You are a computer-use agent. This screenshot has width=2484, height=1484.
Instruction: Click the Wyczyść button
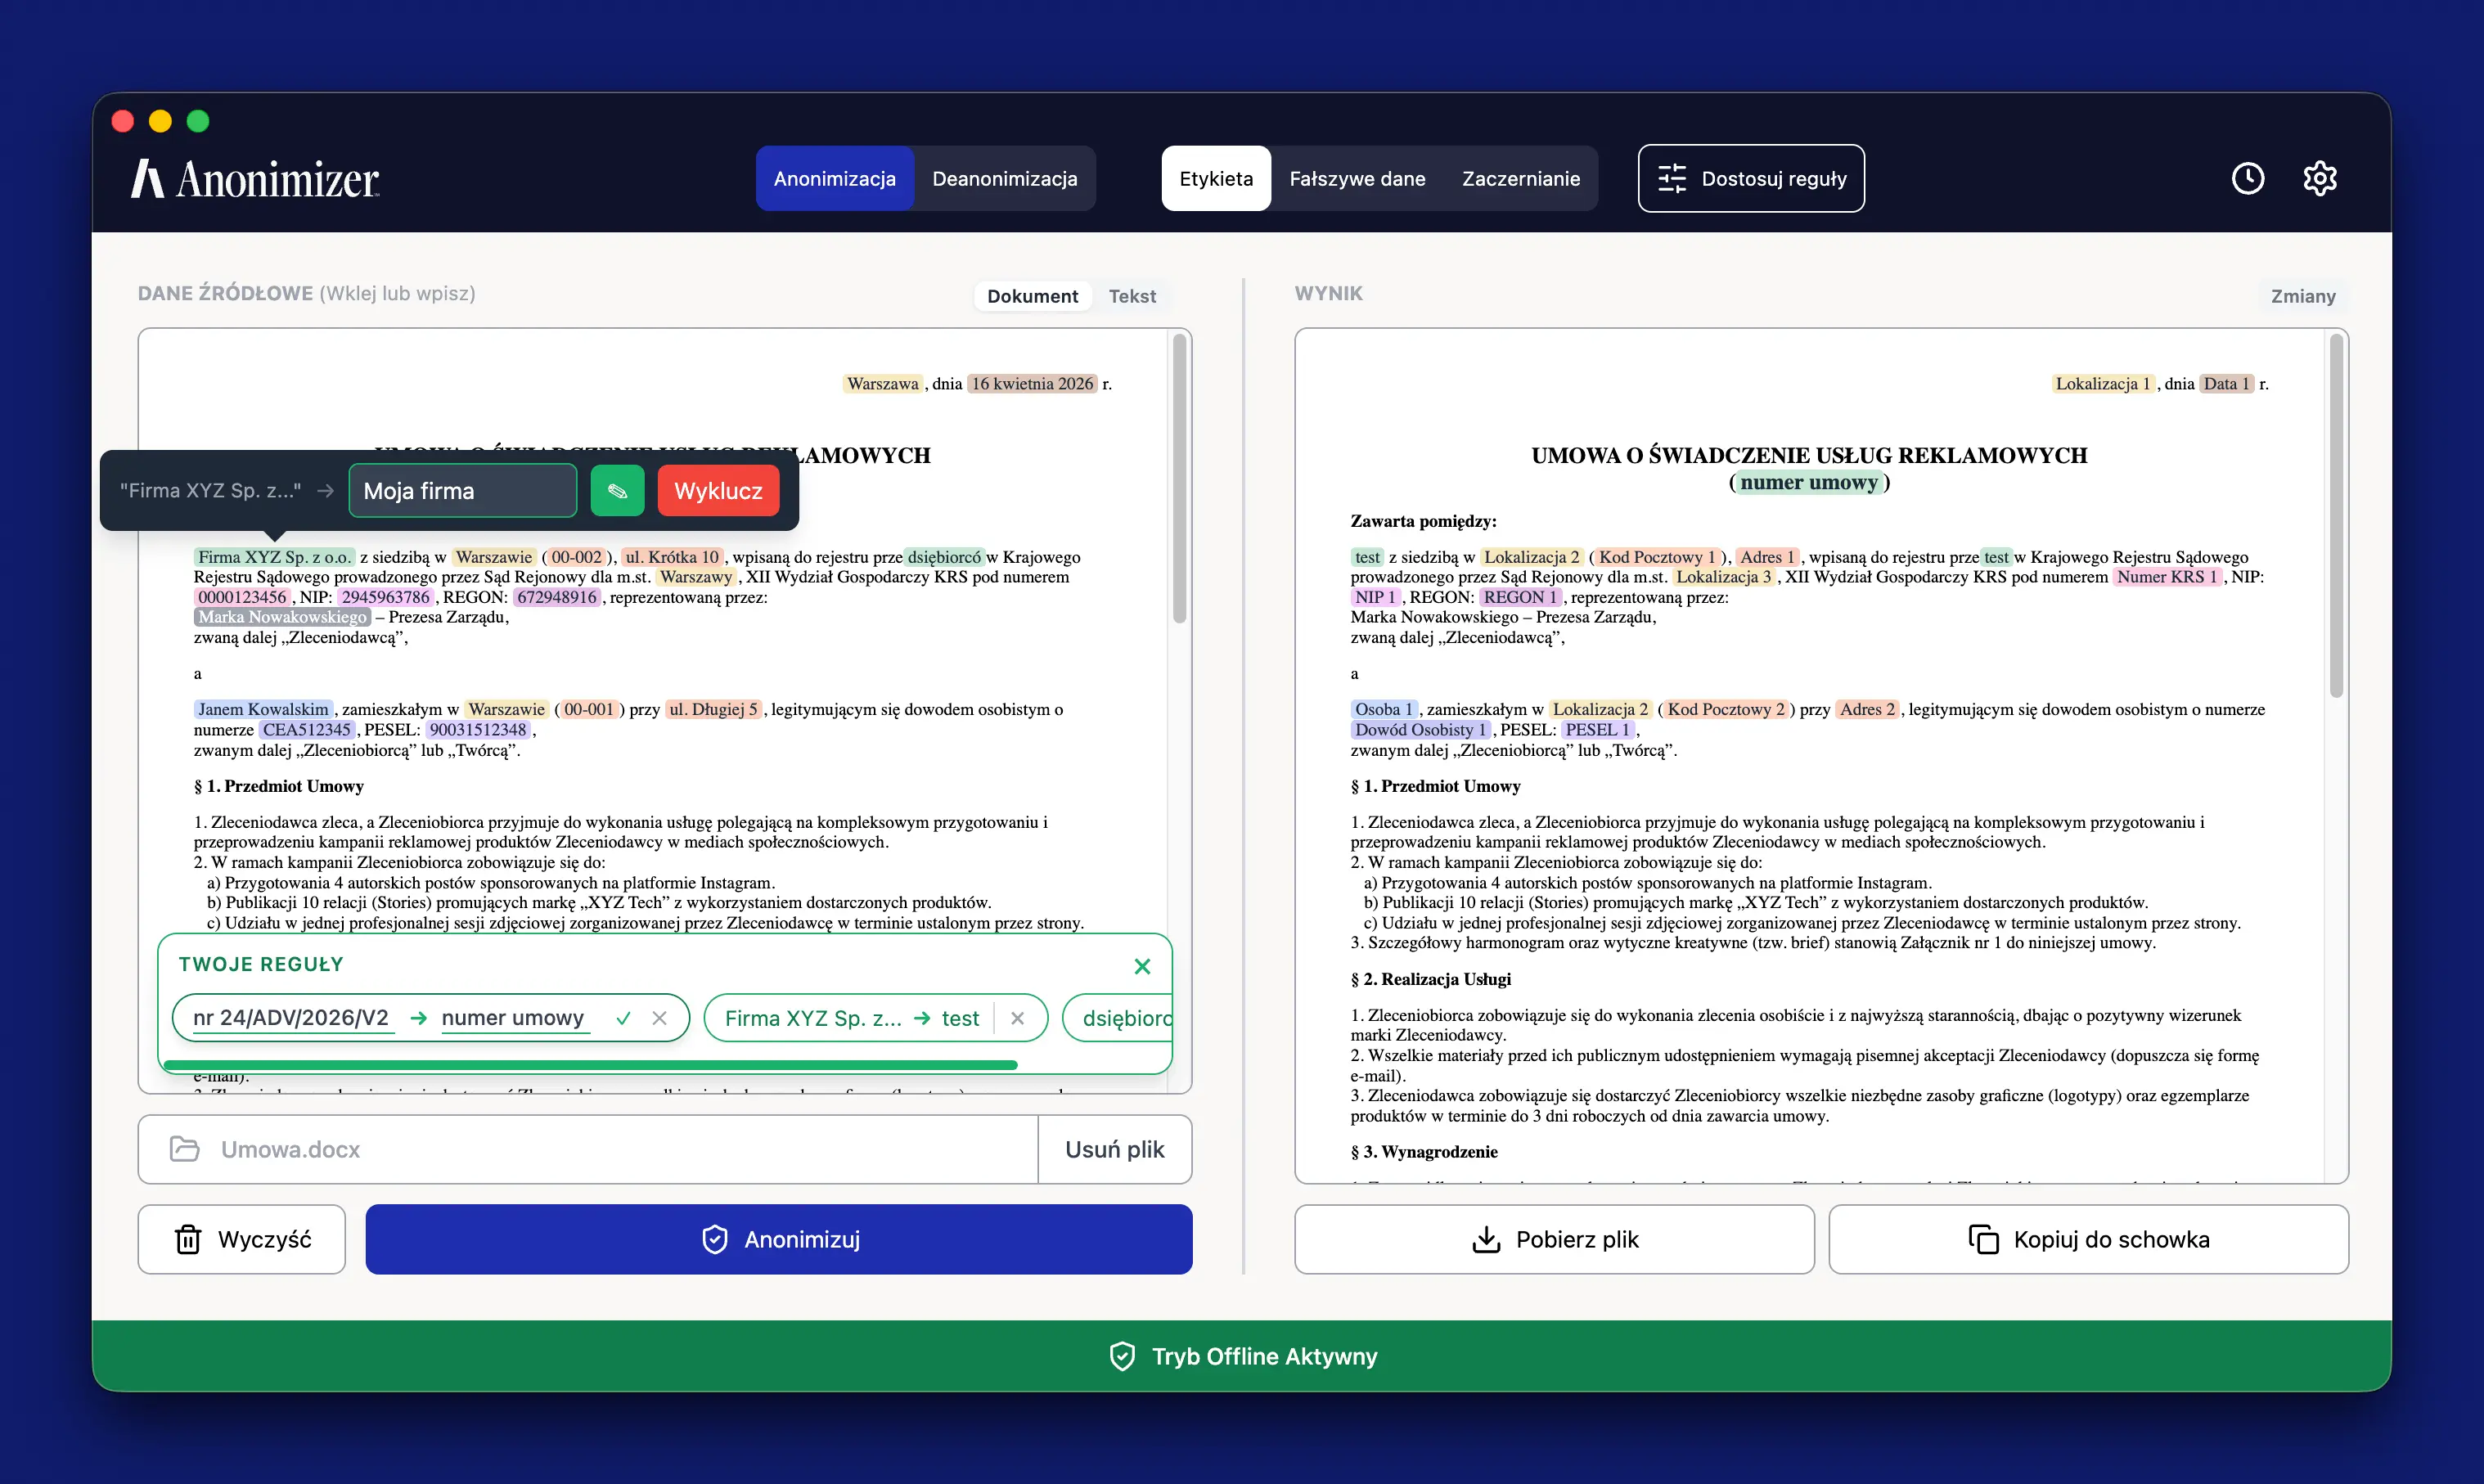coord(242,1239)
